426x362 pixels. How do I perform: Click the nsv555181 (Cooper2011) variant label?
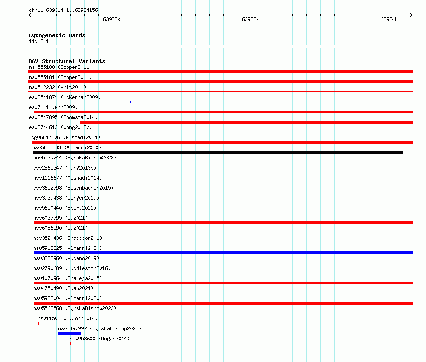pos(60,77)
